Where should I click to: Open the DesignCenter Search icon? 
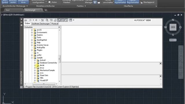point(47,20)
